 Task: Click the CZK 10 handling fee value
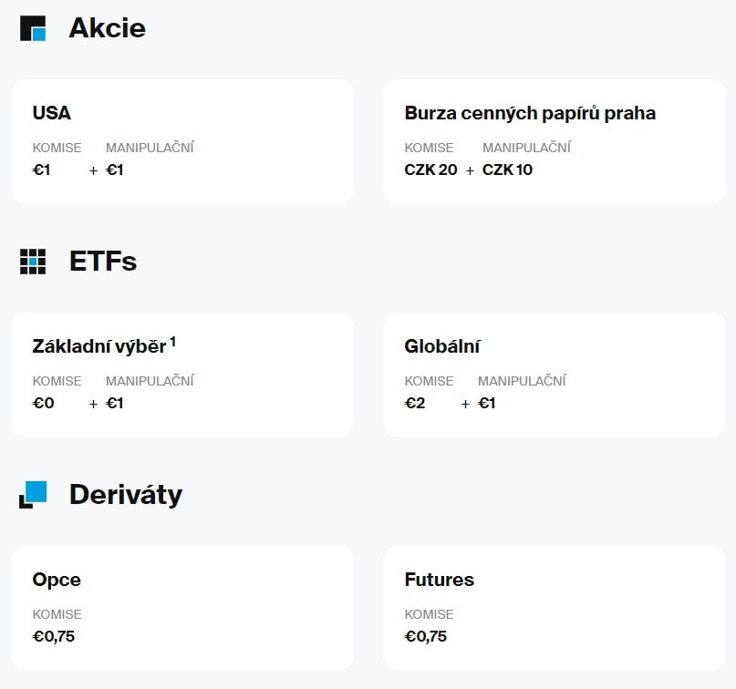click(507, 170)
